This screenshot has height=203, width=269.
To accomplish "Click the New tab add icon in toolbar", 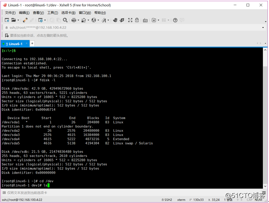I will [154, 20].
